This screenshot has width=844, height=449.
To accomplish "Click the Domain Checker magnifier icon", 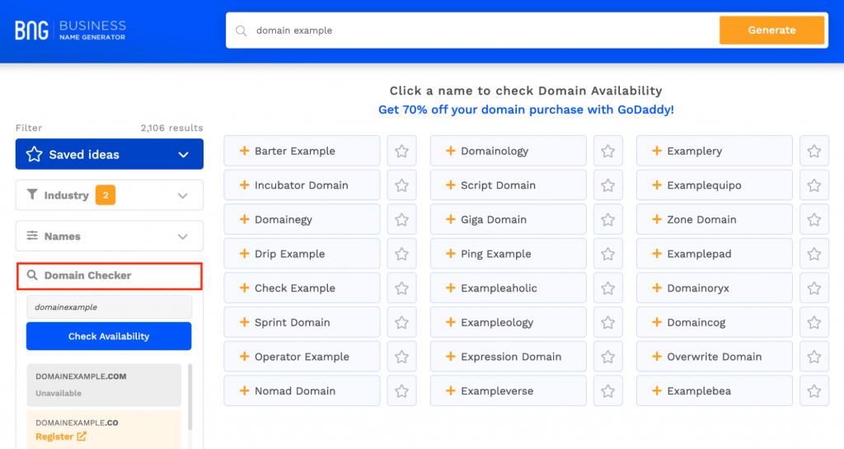I will click(x=32, y=275).
